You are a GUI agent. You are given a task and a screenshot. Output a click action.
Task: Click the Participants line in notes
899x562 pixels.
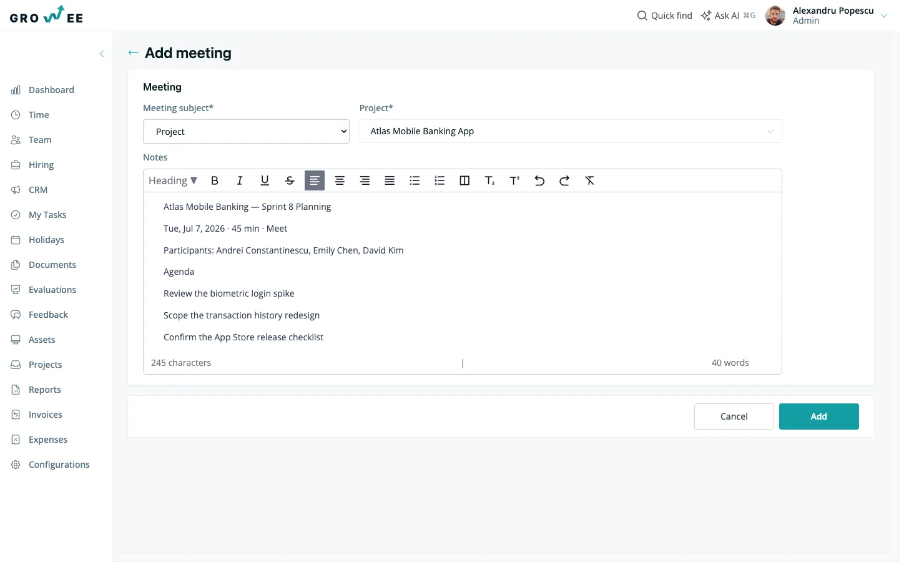point(283,250)
